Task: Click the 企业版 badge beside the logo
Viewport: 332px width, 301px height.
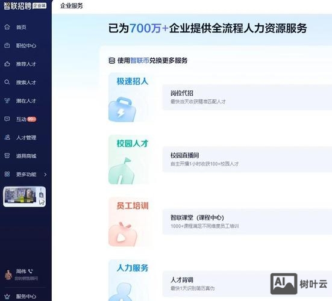Action: click(x=40, y=5)
